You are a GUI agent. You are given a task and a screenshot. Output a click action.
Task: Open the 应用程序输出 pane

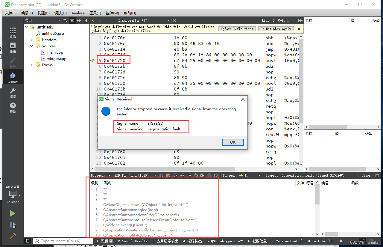[165, 241]
